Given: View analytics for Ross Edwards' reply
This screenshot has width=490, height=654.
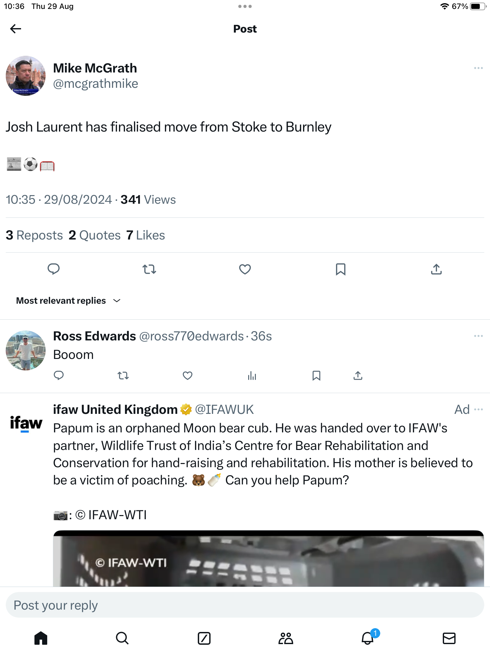Looking at the screenshot, I should click(252, 376).
